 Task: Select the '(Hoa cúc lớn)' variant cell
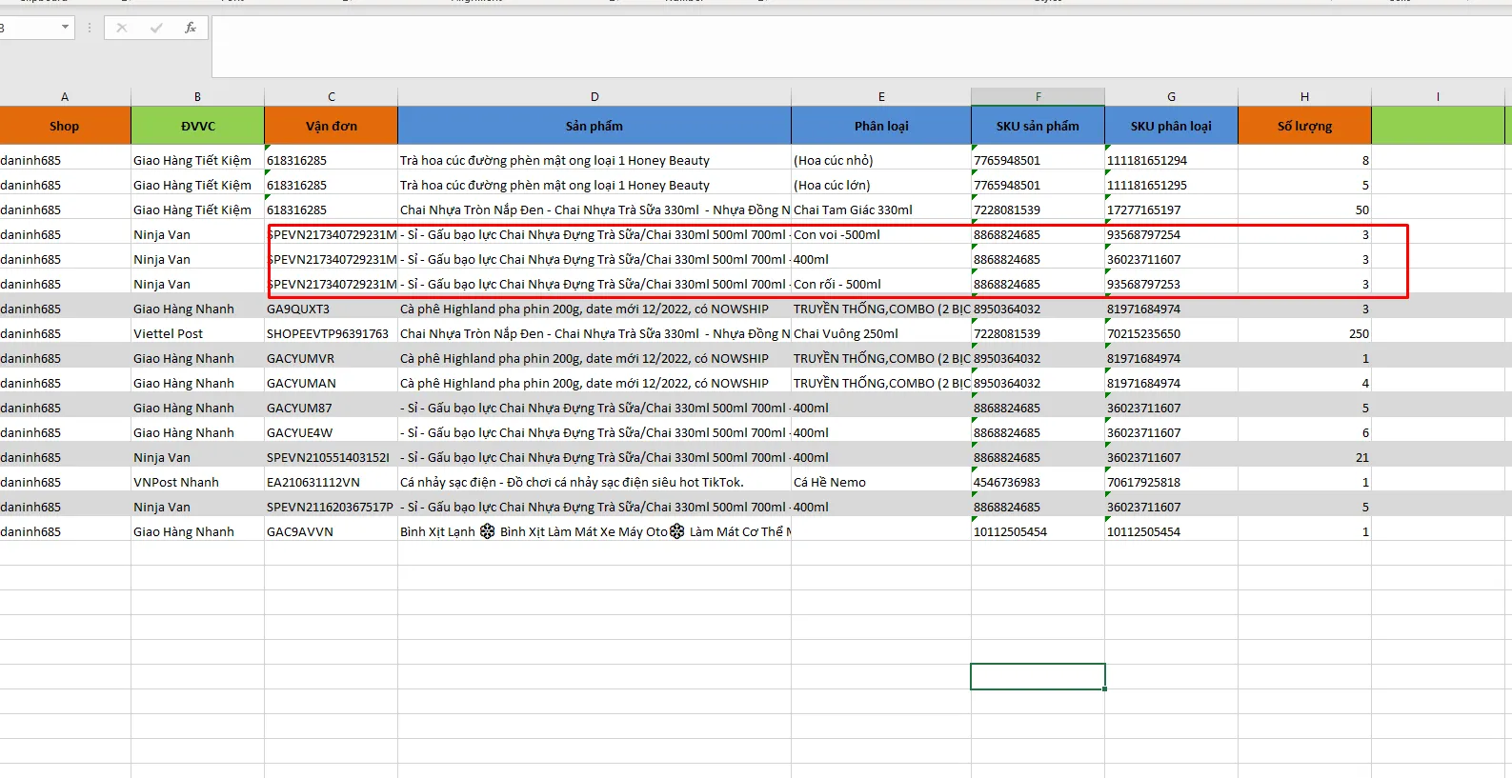pos(881,185)
